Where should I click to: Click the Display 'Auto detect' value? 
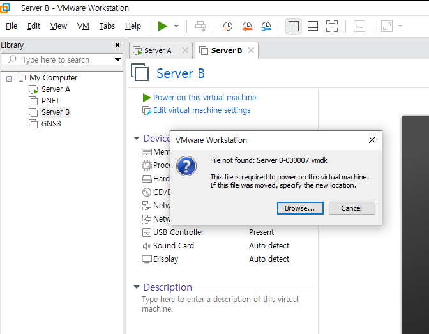click(269, 259)
